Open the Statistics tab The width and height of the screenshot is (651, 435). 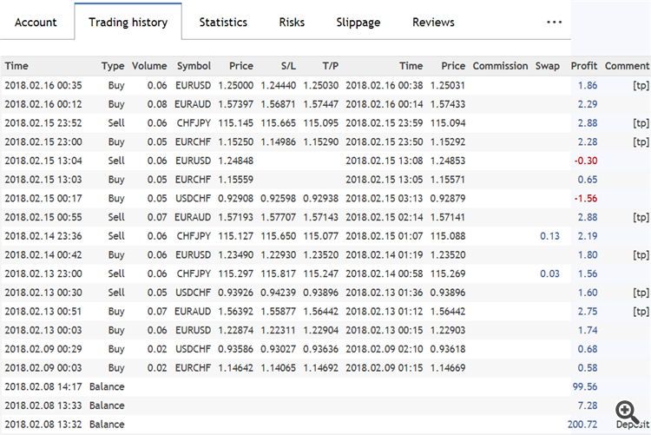click(x=223, y=23)
